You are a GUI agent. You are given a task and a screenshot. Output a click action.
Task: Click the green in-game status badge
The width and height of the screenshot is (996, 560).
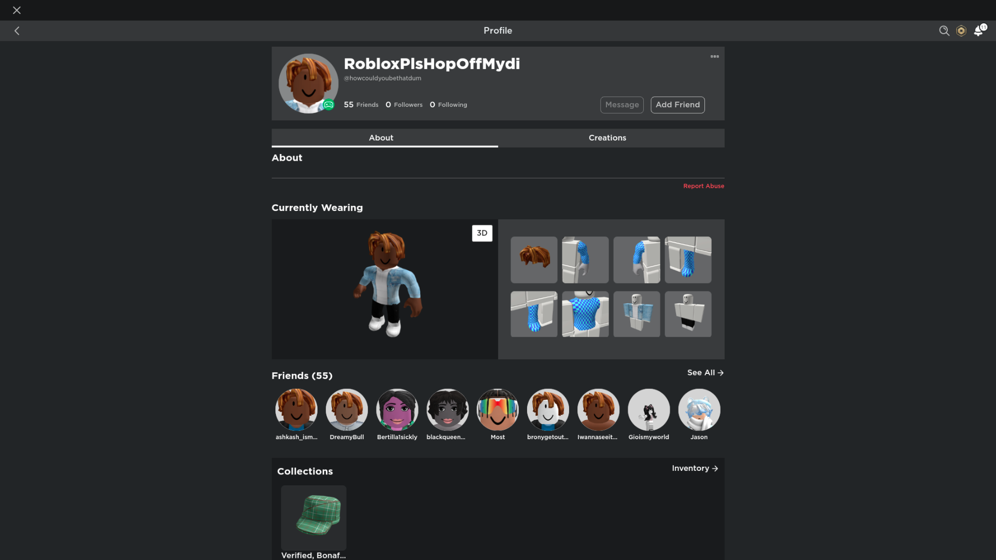click(329, 105)
